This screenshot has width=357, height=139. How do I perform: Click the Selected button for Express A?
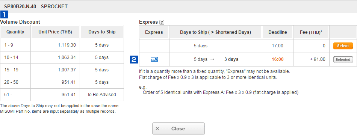coord(343,60)
